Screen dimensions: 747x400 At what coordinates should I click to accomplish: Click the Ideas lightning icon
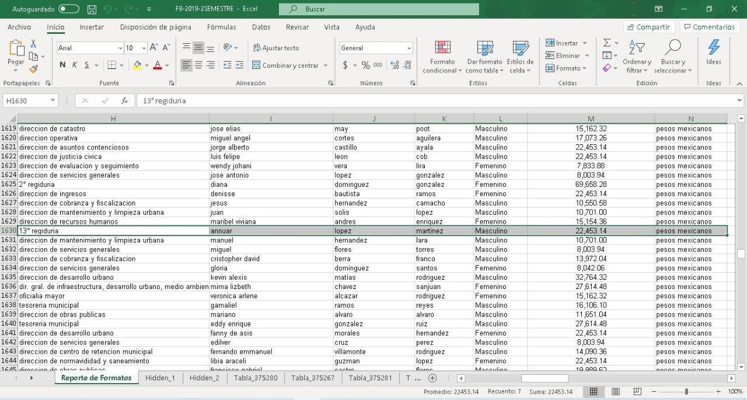point(713,53)
